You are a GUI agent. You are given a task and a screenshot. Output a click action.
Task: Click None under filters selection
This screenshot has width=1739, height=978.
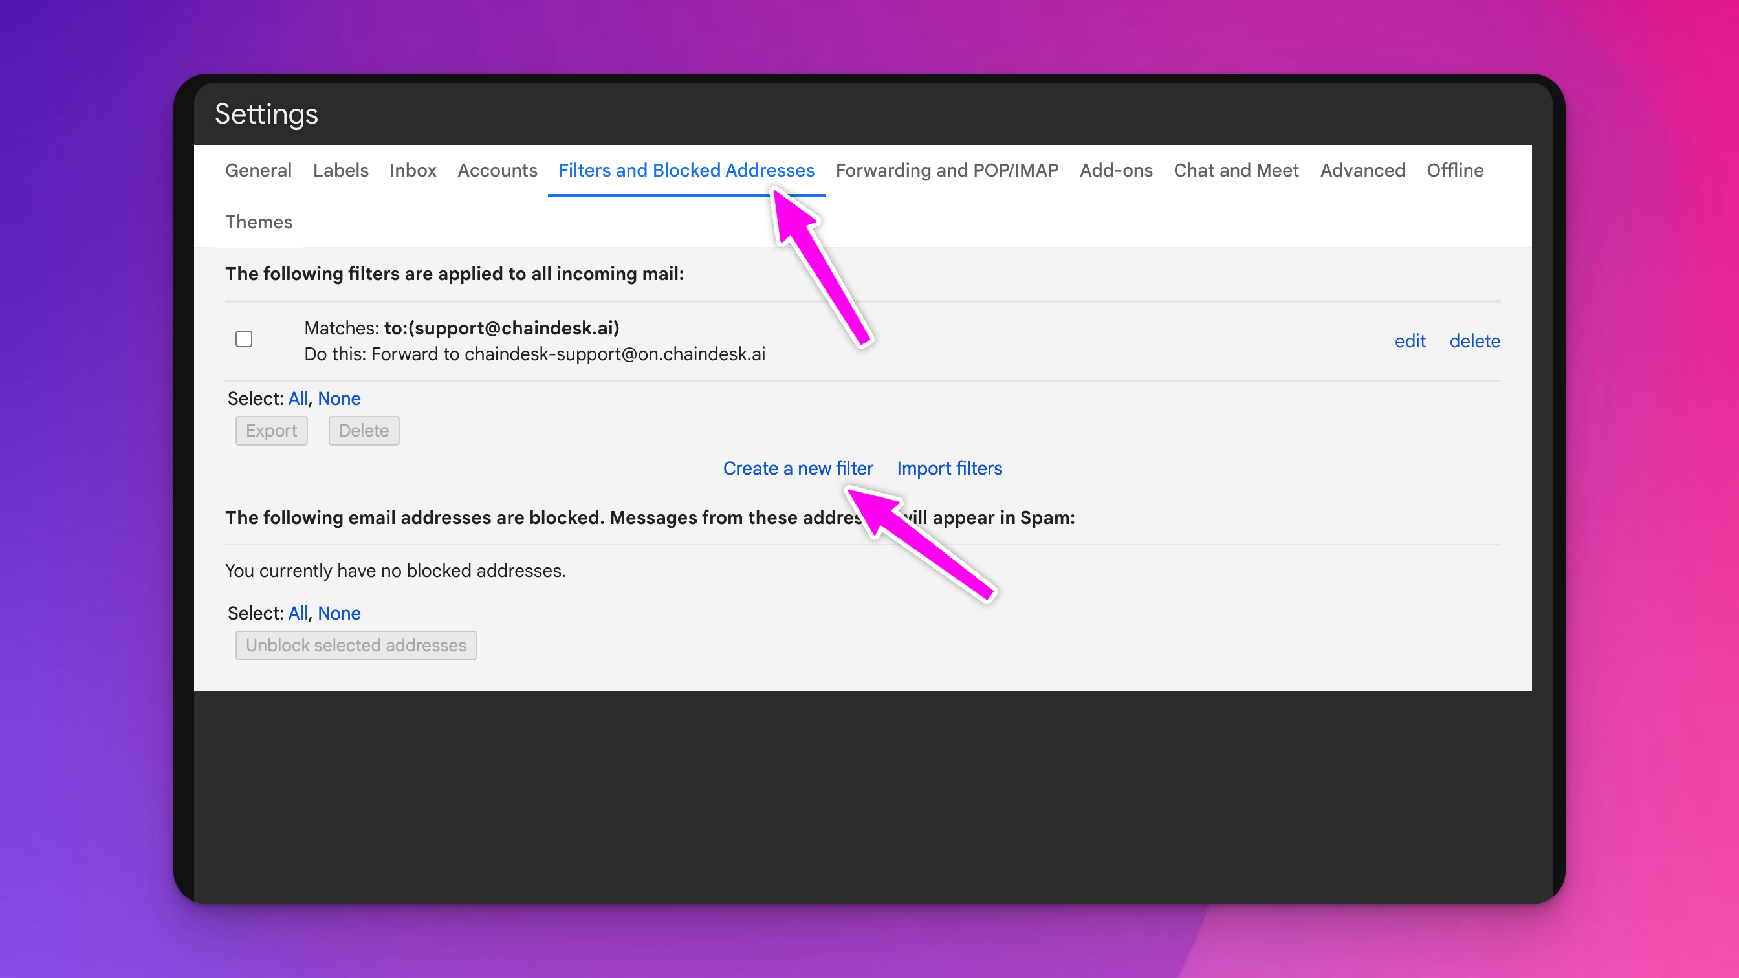[x=339, y=398]
